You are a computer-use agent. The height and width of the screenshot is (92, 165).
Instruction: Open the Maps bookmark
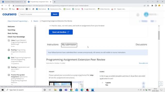12,9
